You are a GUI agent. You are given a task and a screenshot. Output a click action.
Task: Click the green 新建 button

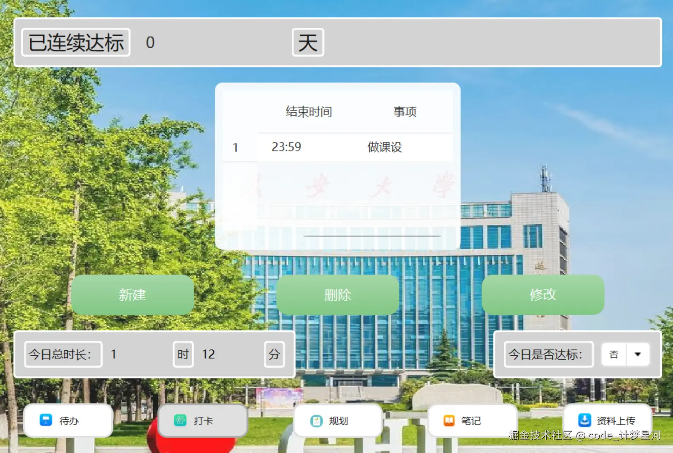coord(132,295)
